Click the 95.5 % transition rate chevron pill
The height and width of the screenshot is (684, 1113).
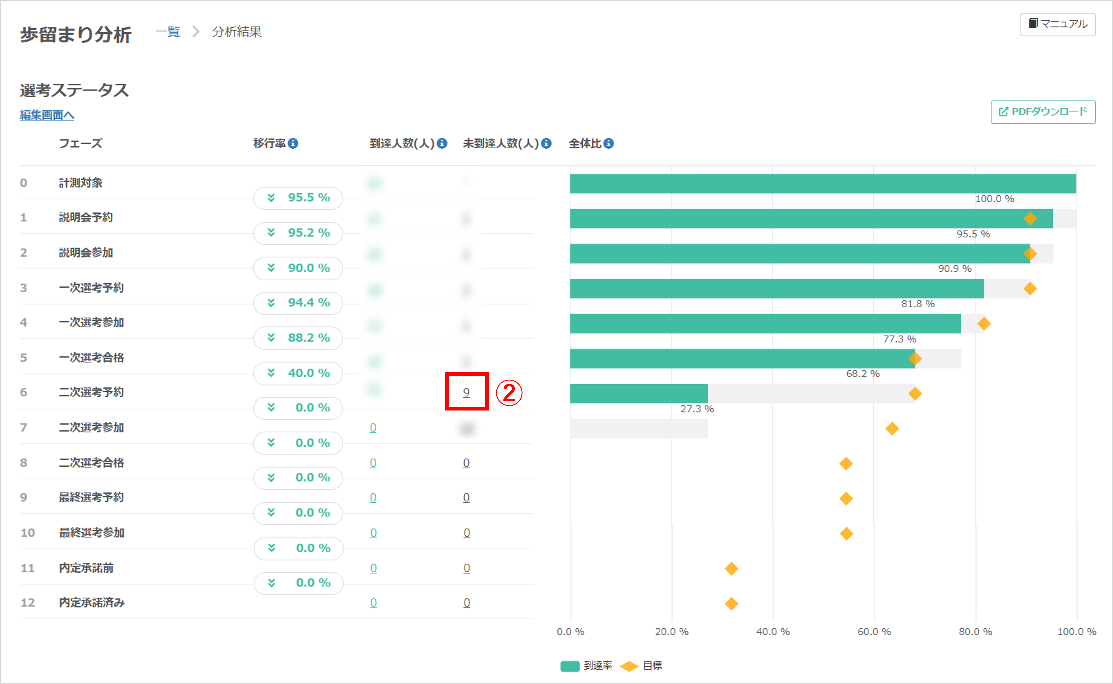pos(298,198)
